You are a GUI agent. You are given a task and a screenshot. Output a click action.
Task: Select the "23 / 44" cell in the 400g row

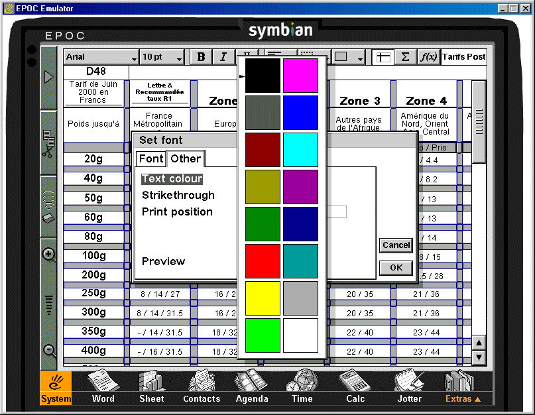tap(426, 352)
